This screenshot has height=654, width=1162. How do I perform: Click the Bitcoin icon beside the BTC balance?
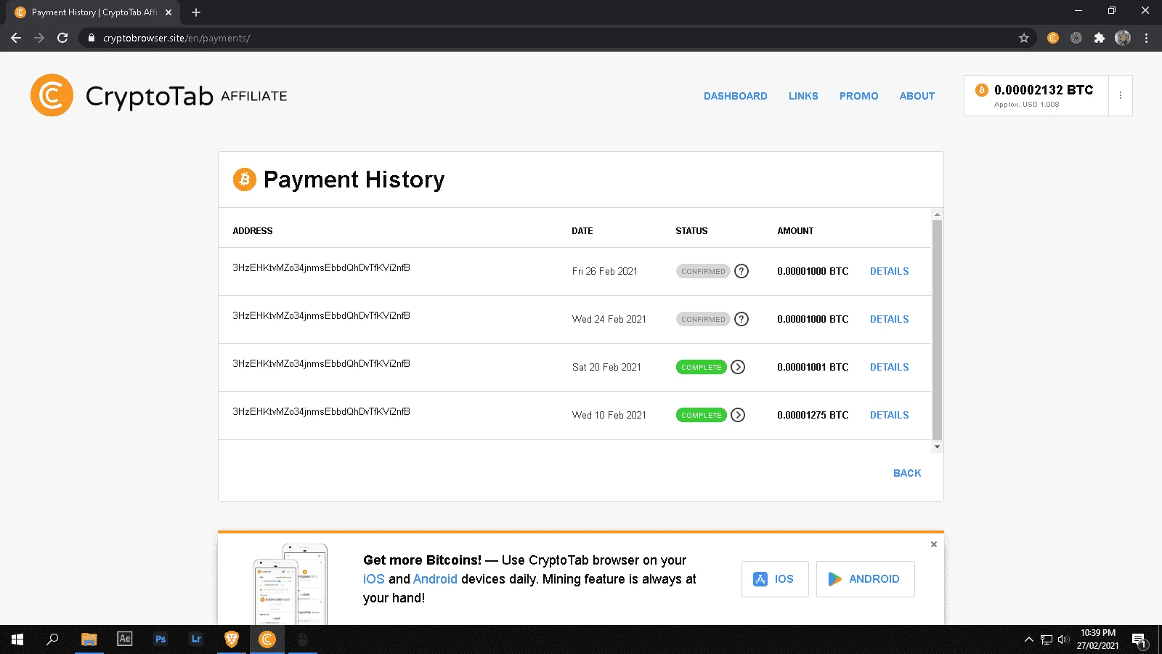pyautogui.click(x=982, y=90)
